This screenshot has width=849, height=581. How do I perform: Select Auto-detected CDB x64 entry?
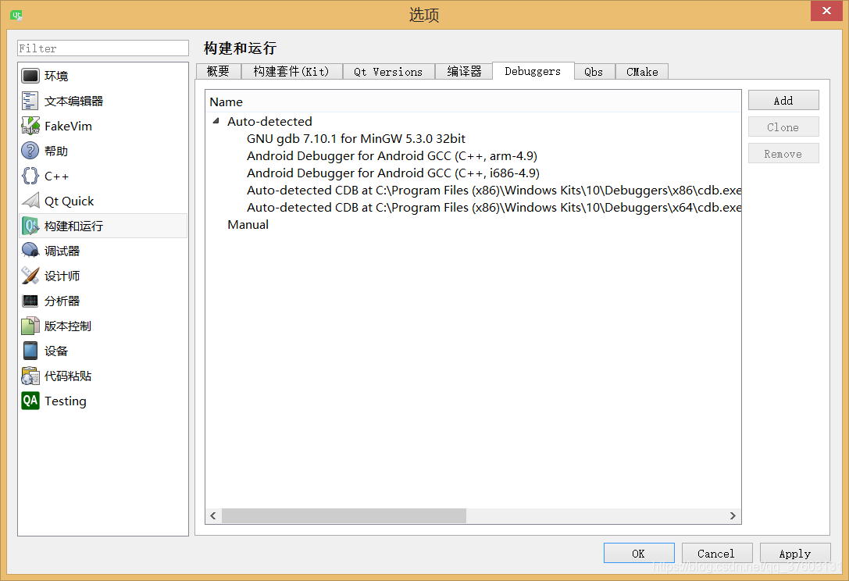(x=494, y=208)
